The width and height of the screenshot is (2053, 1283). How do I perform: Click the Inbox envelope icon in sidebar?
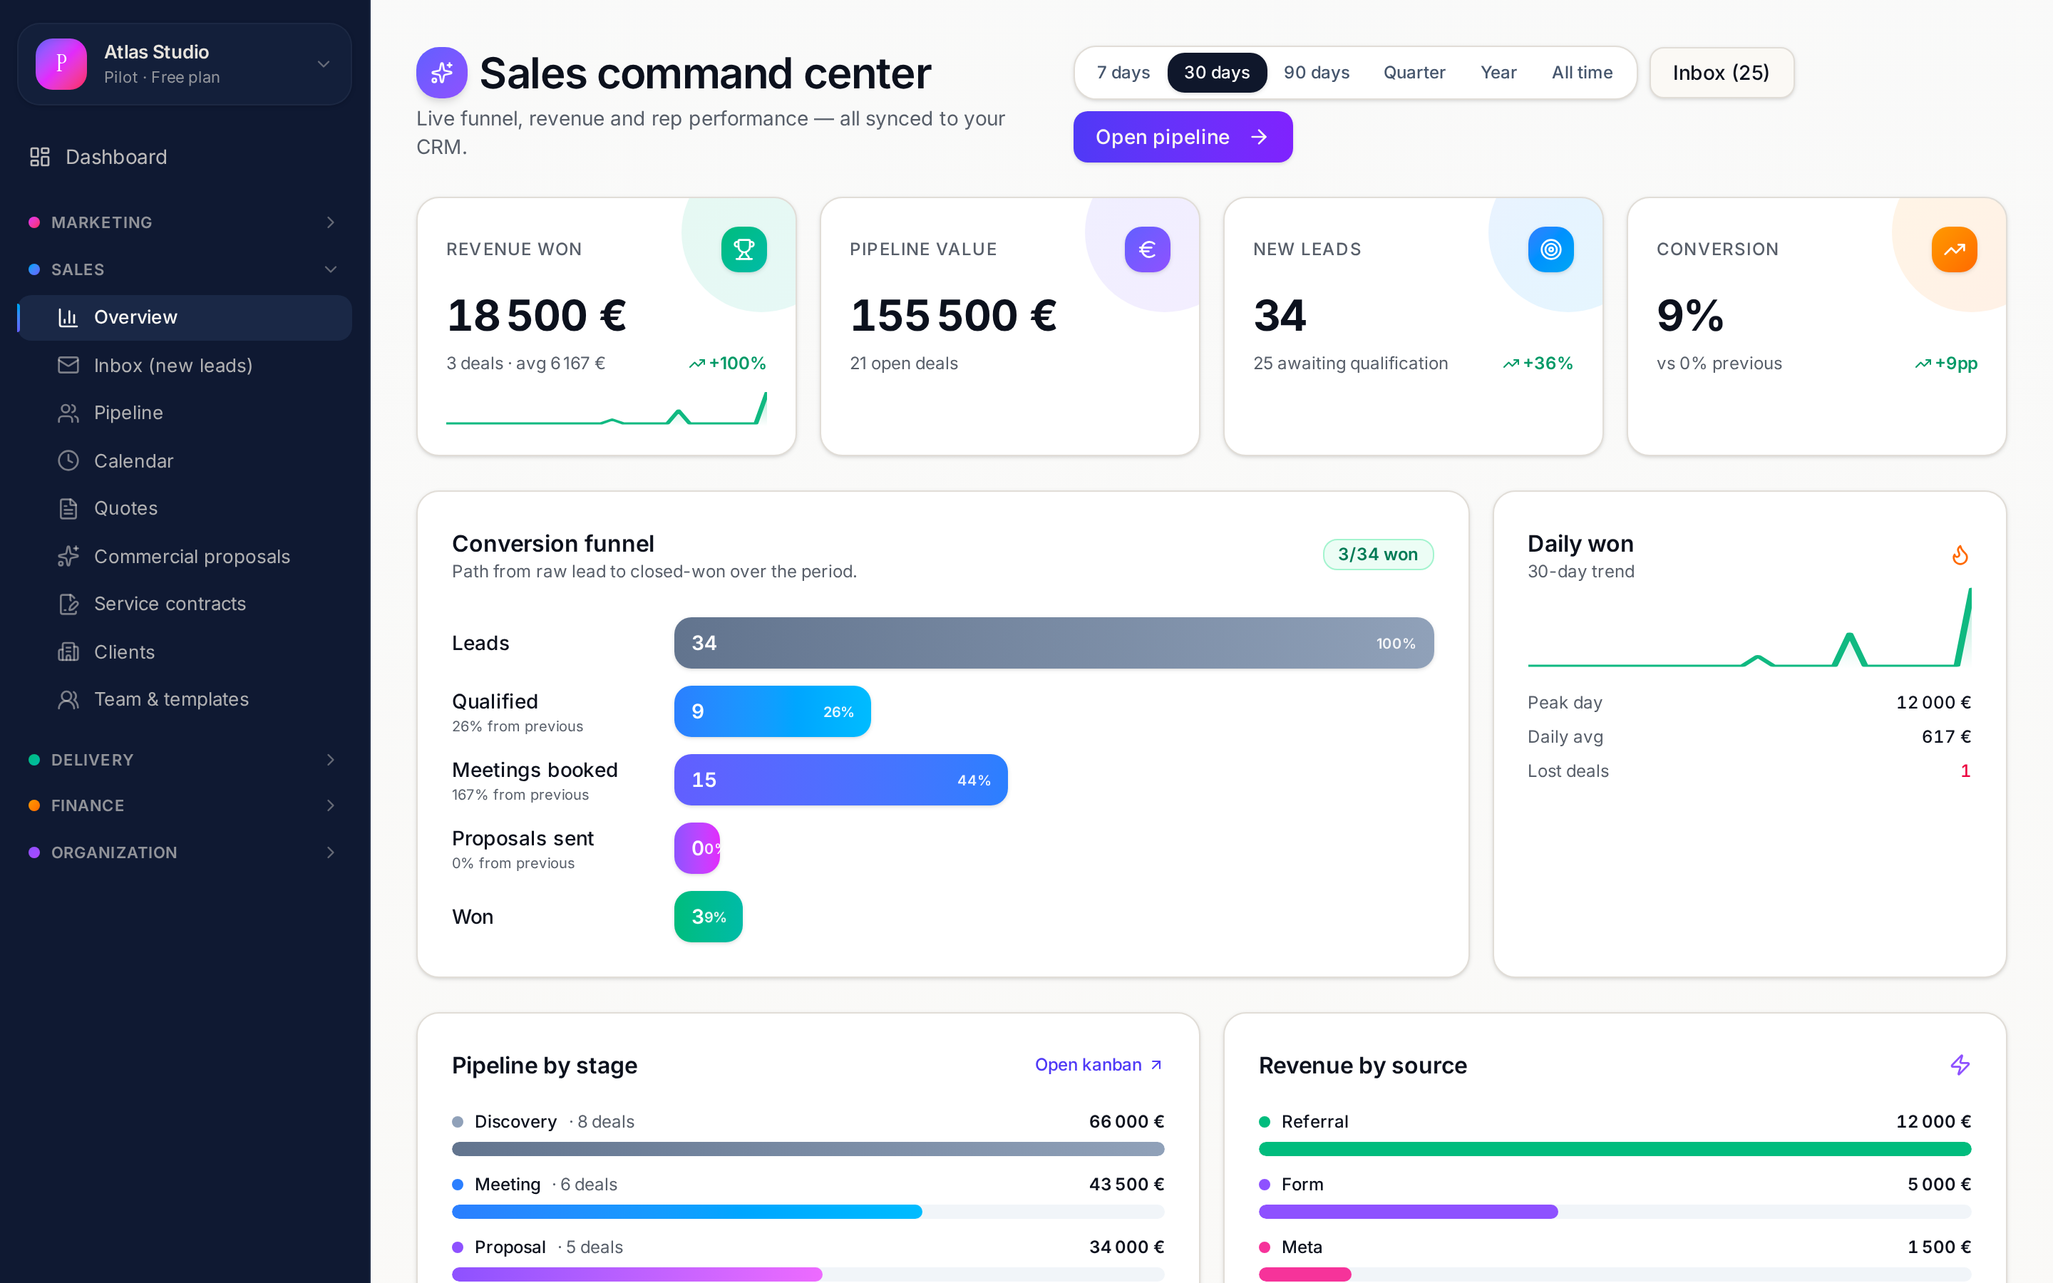[x=68, y=365]
